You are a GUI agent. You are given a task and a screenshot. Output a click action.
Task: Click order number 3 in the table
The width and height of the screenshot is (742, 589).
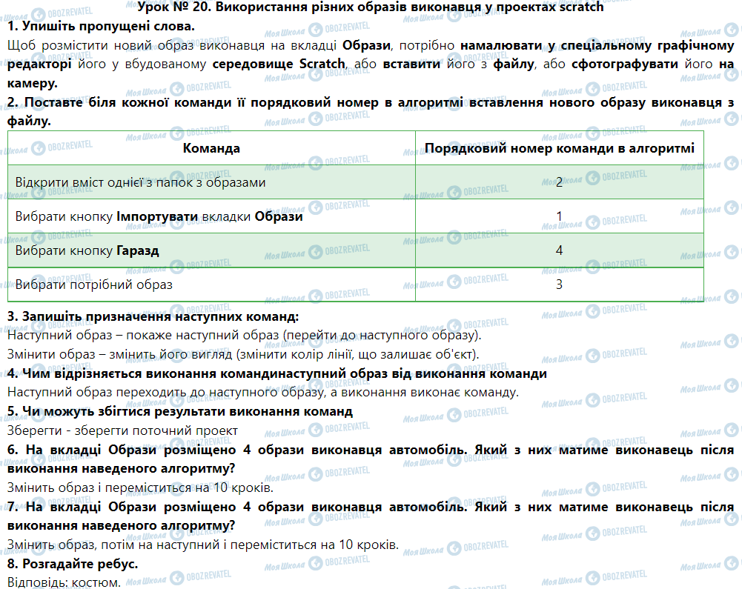(559, 284)
